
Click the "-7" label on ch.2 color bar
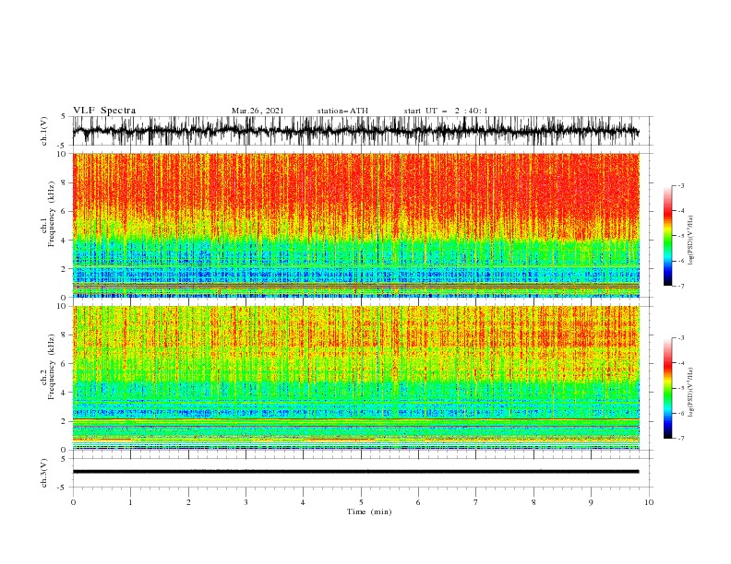tap(681, 439)
